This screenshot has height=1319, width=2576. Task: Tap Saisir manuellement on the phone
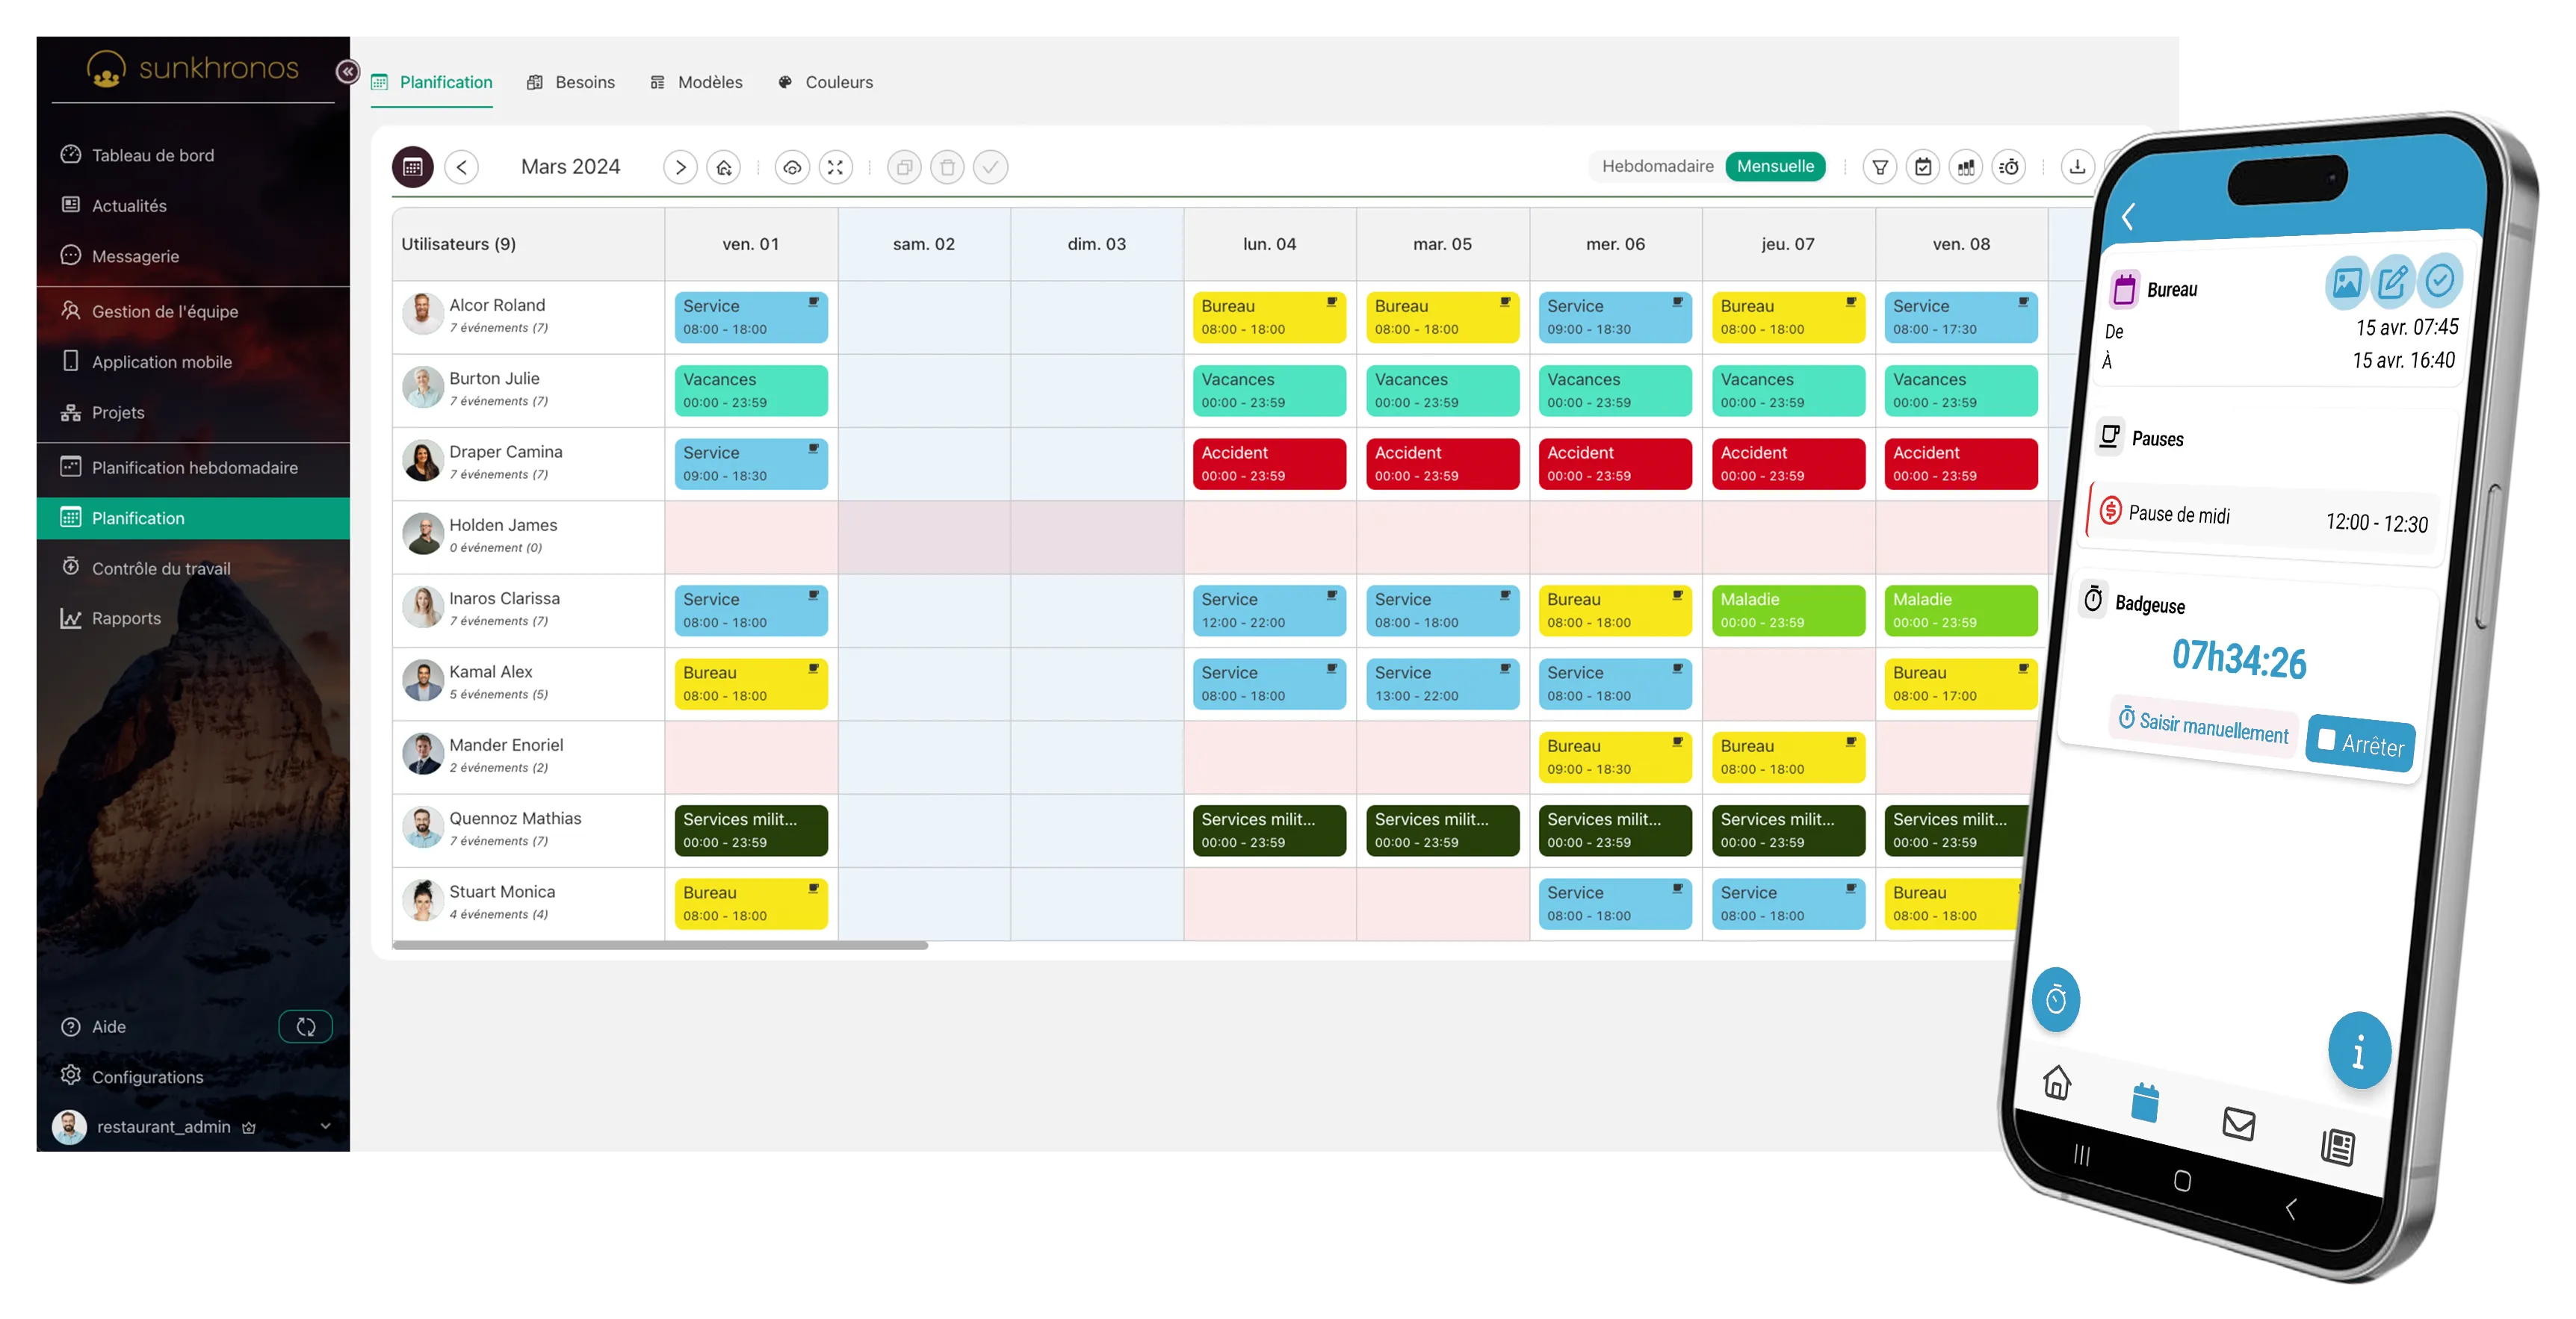[2204, 725]
